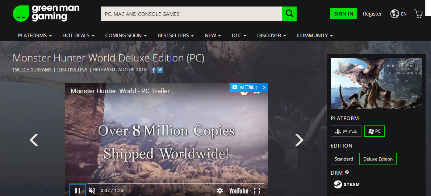Open the EN language label
Image resolution: width=431 pixels, height=196 pixels.
[404, 14]
